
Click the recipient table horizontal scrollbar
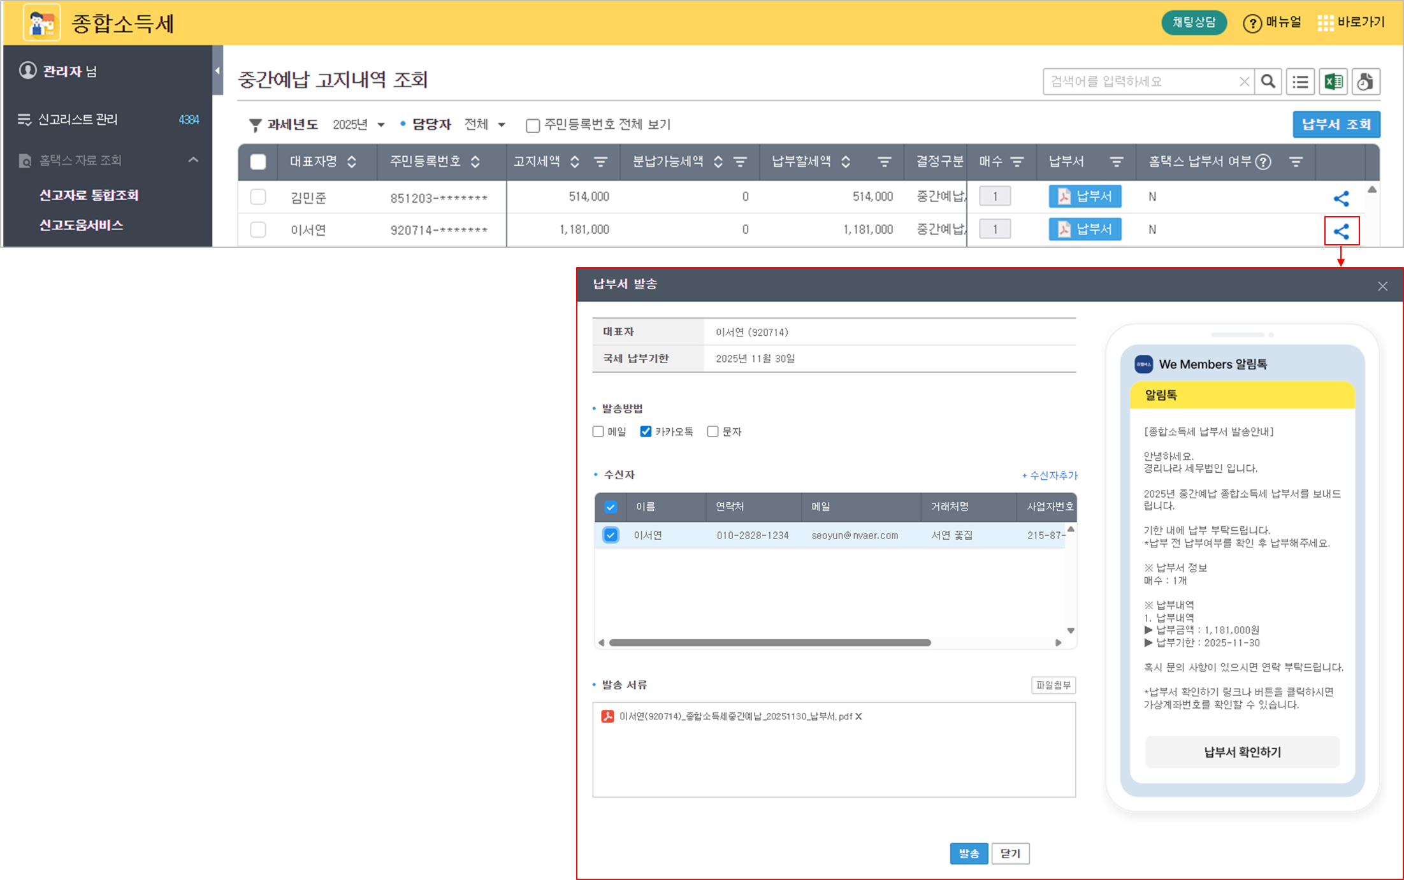click(770, 642)
